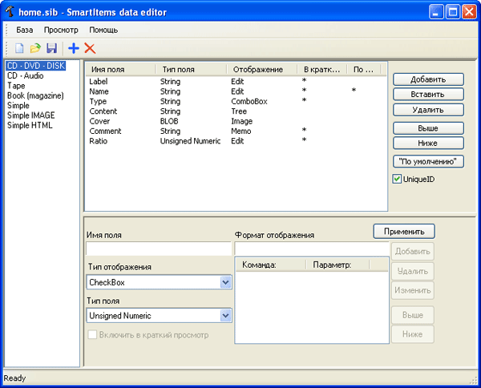This screenshot has width=481, height=388.
Task: Click the Имя поля text input
Action: pyautogui.click(x=159, y=249)
